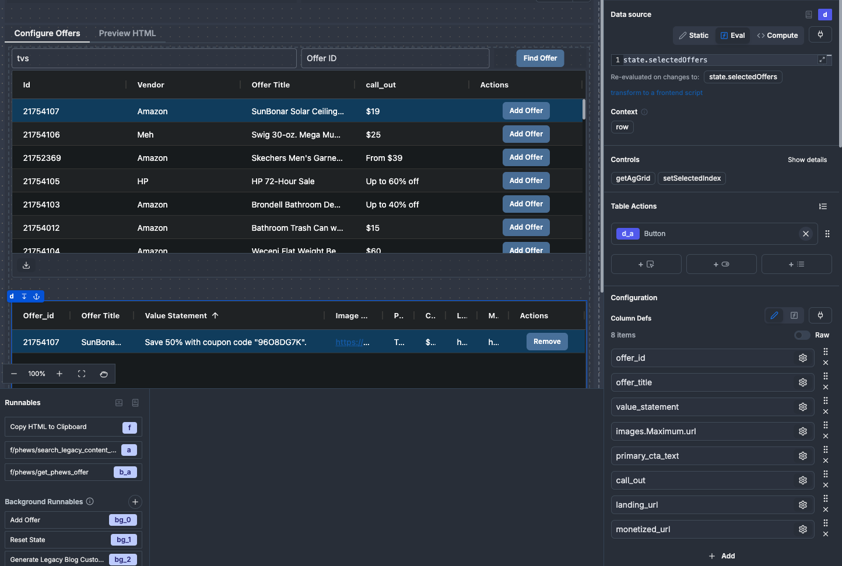Click the offers table vertical scrollbar

pos(584,110)
